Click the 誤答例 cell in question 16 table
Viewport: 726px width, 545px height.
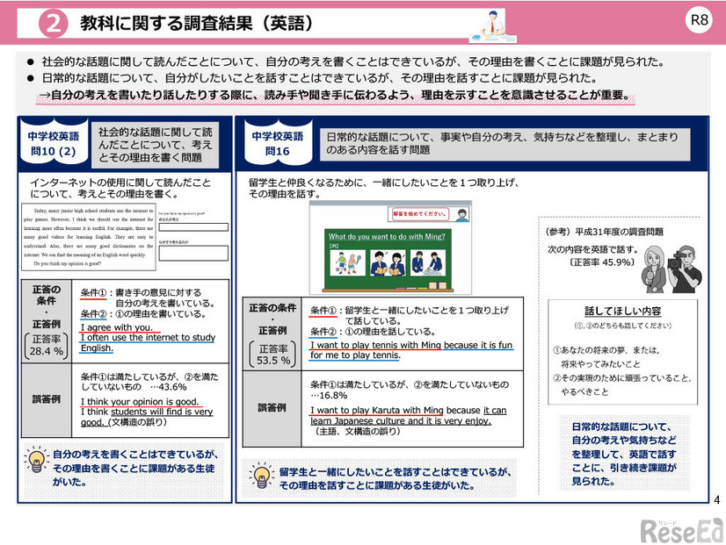[x=272, y=408]
